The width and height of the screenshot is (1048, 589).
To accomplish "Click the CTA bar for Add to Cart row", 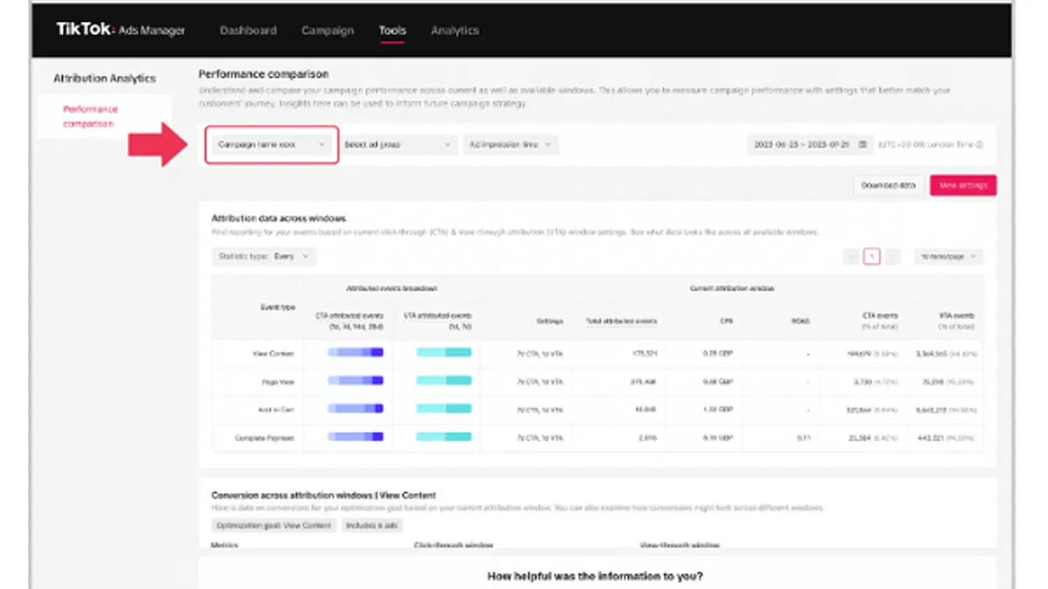I will pos(355,408).
